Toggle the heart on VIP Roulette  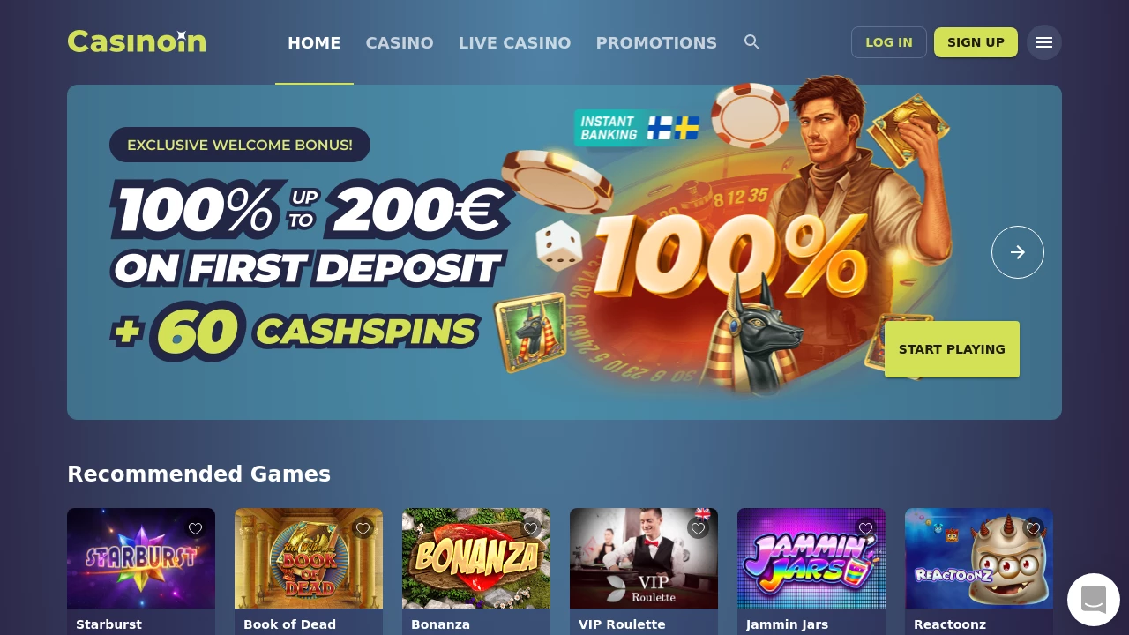(x=699, y=528)
